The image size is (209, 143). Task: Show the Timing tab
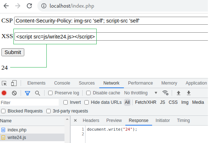(183, 120)
